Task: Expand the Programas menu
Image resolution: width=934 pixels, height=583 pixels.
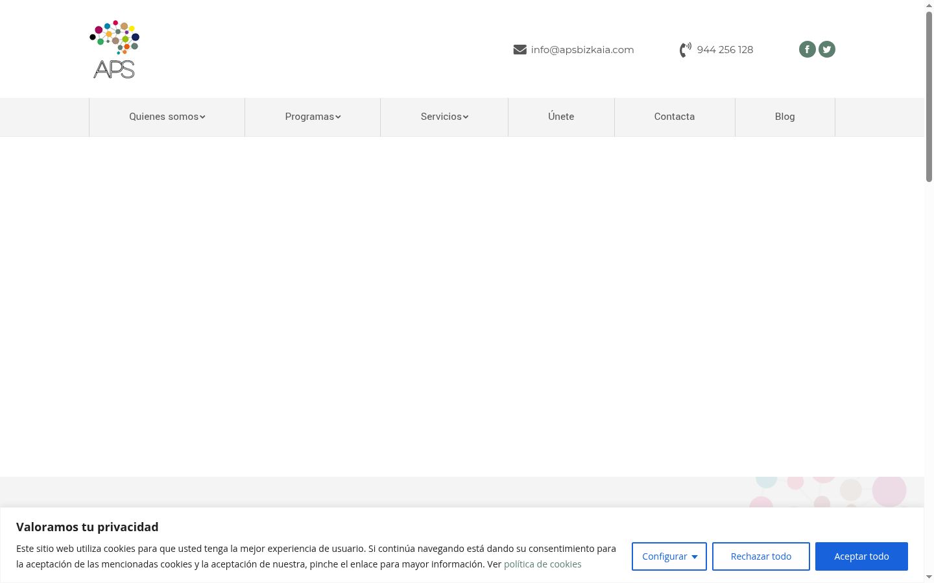Action: [313, 117]
